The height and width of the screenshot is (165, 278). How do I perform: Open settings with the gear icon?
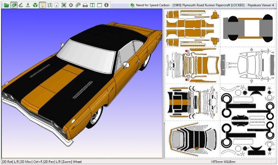(71, 5)
